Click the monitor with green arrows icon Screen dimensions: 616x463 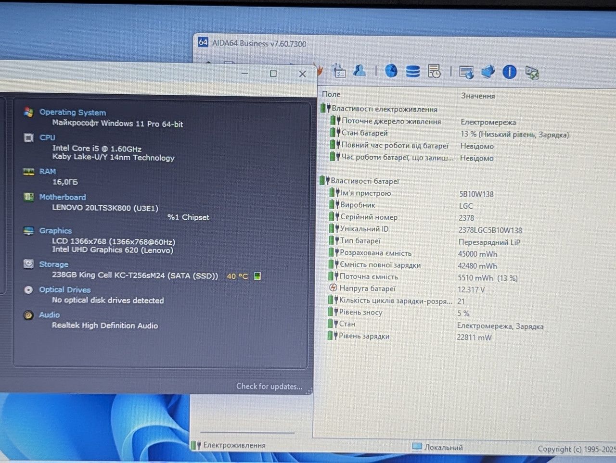pos(532,73)
